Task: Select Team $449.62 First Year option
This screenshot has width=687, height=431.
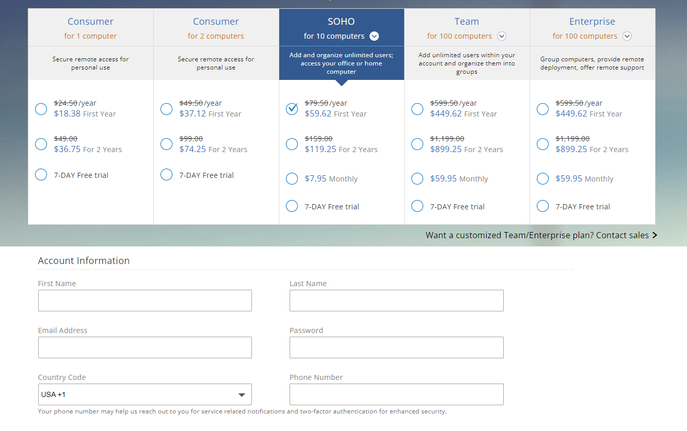Action: 417,109
